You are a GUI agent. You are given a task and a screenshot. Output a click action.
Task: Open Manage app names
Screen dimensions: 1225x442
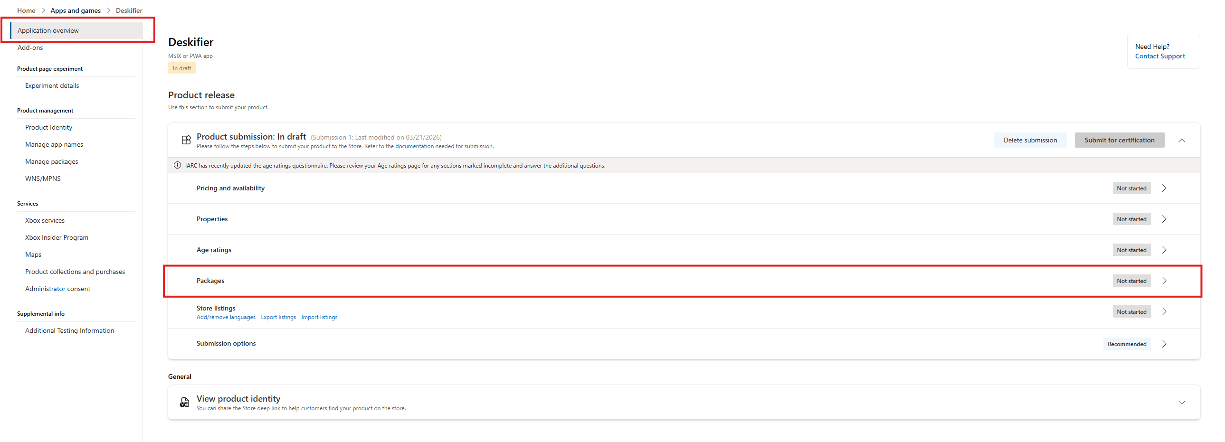tap(54, 144)
